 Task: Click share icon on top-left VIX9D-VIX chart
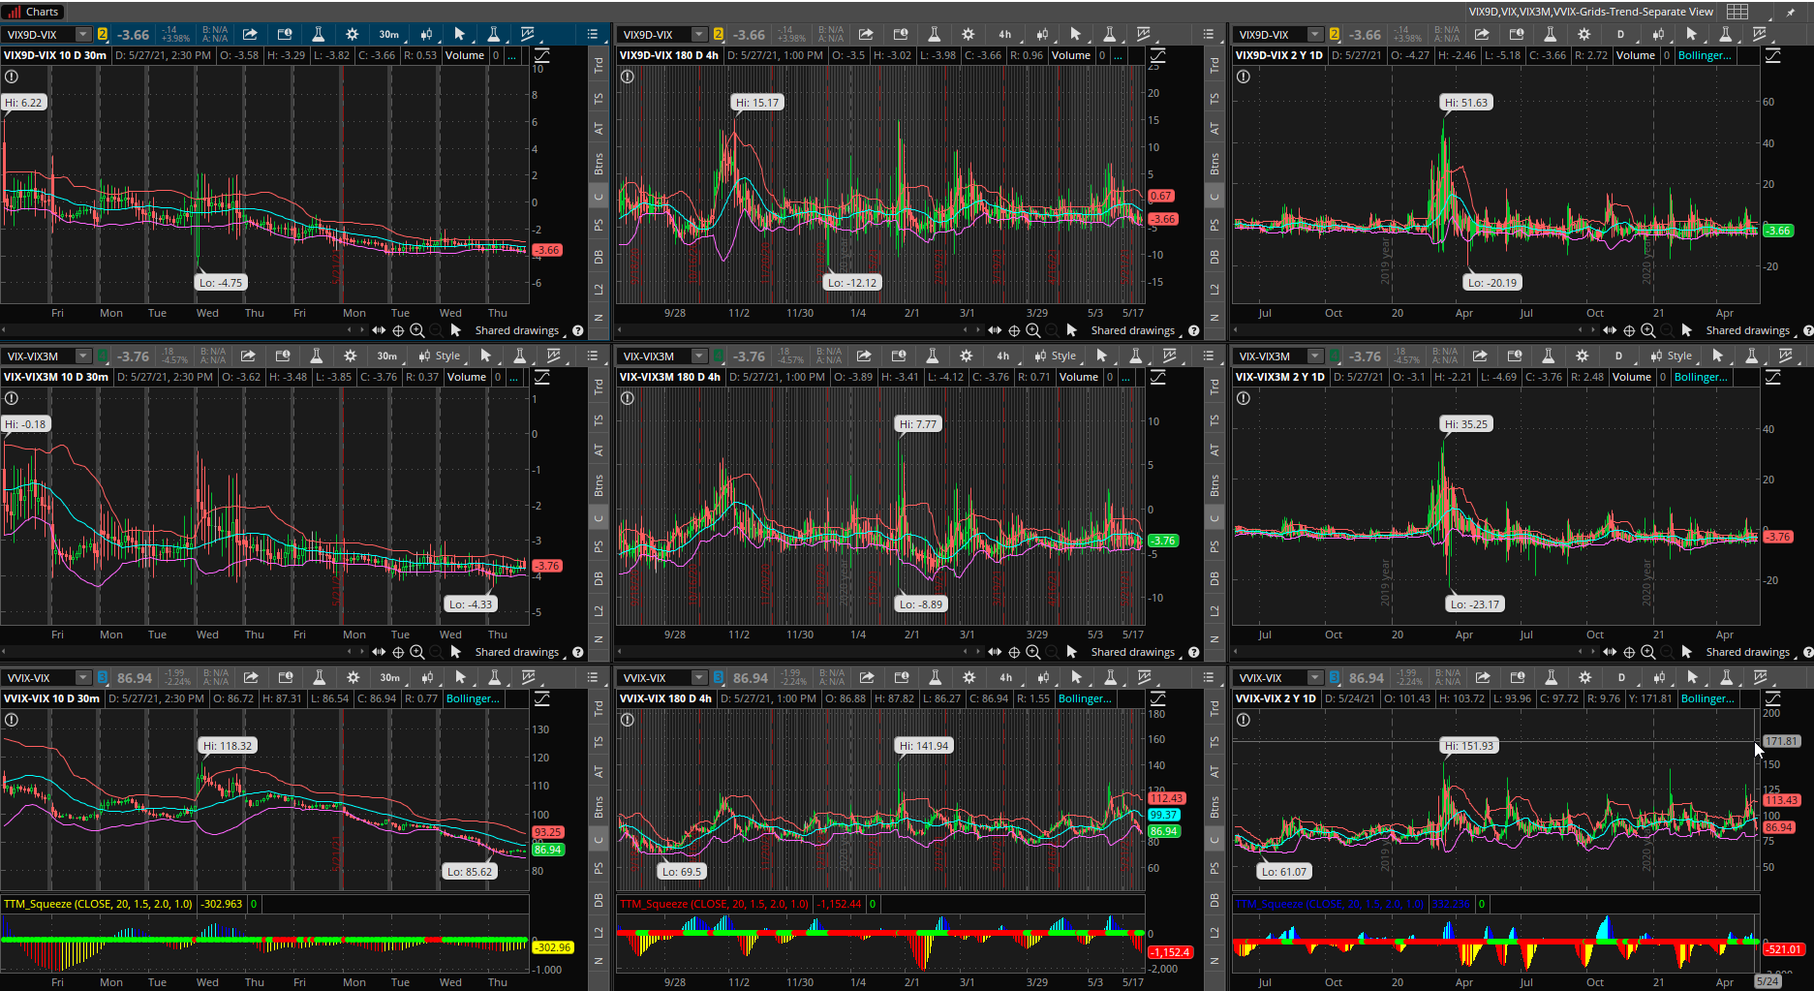[250, 34]
